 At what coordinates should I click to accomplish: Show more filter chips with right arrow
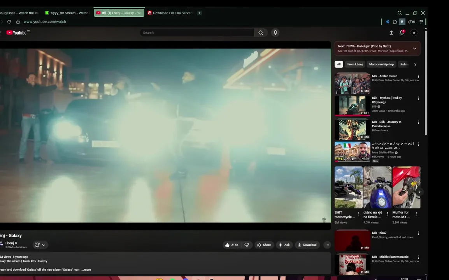click(415, 65)
